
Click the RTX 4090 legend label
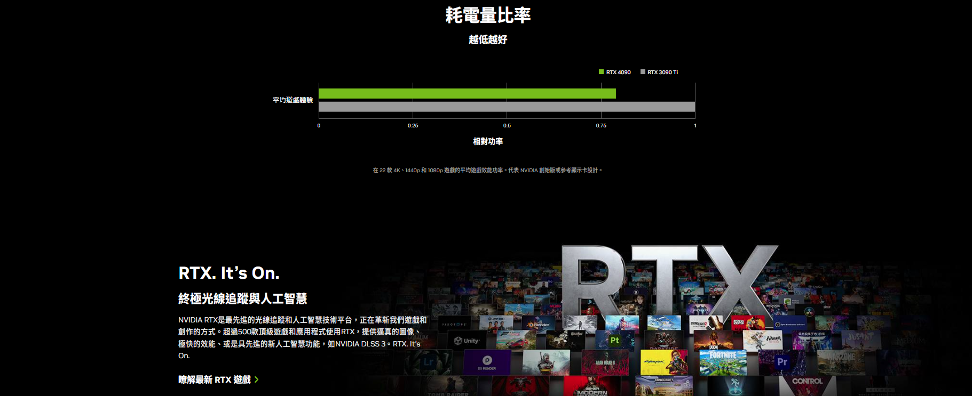pos(618,72)
